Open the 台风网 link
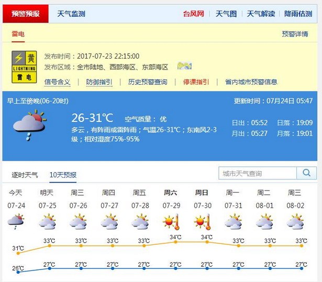 [193, 14]
